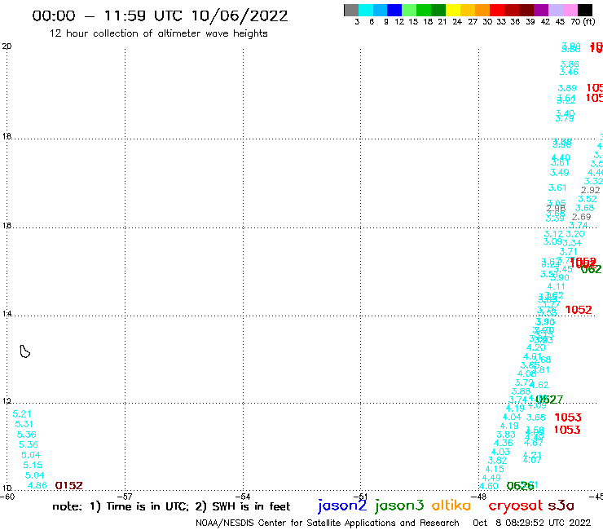The height and width of the screenshot is (530, 603).
Task: Click the wave height value 4.36
Action: 503,444
